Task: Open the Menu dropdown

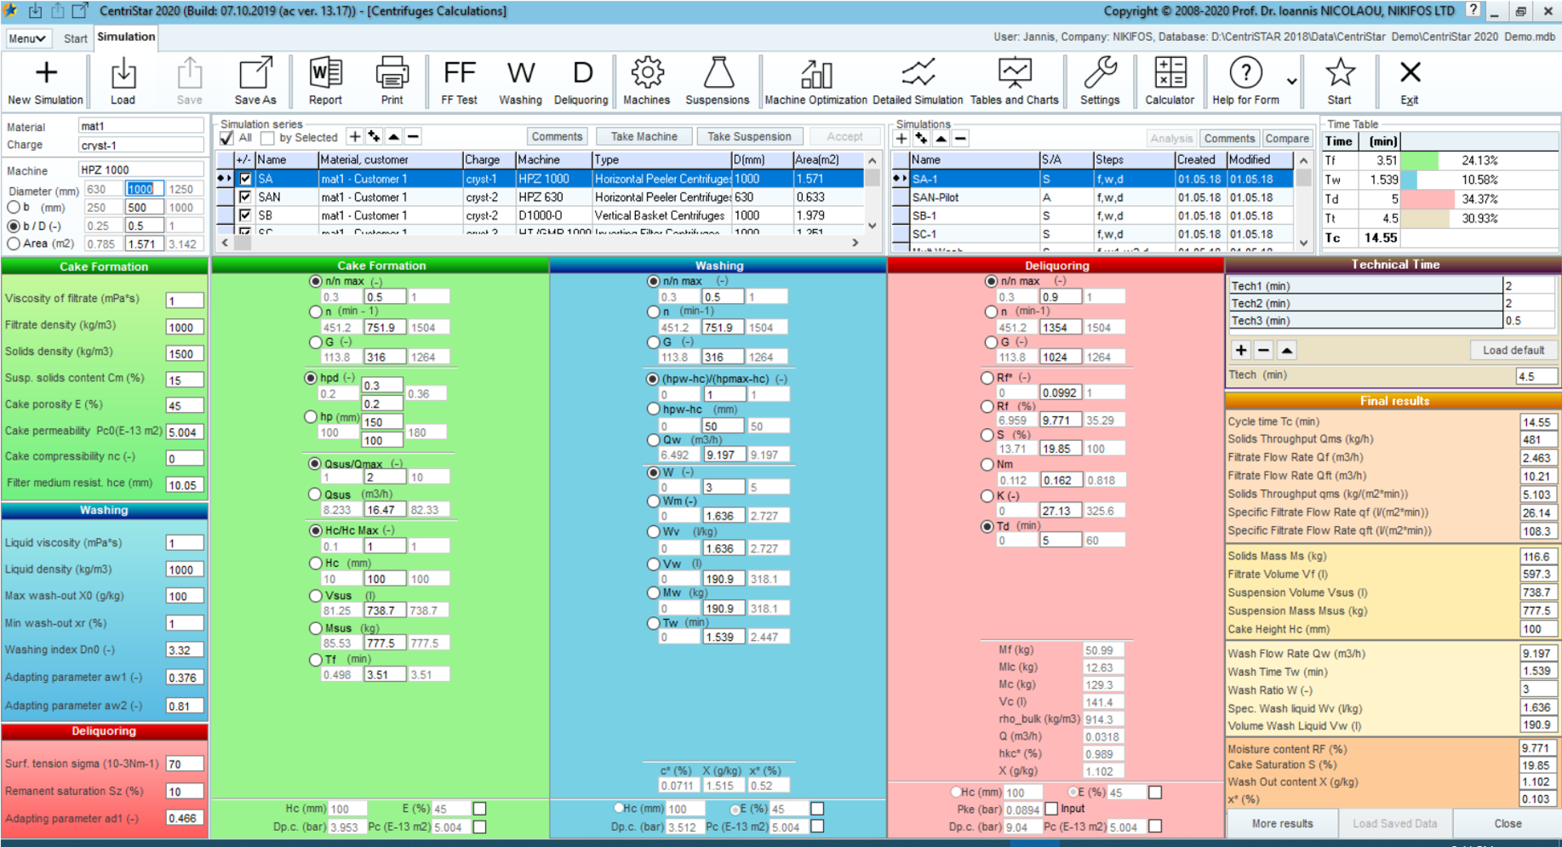Action: [x=26, y=38]
